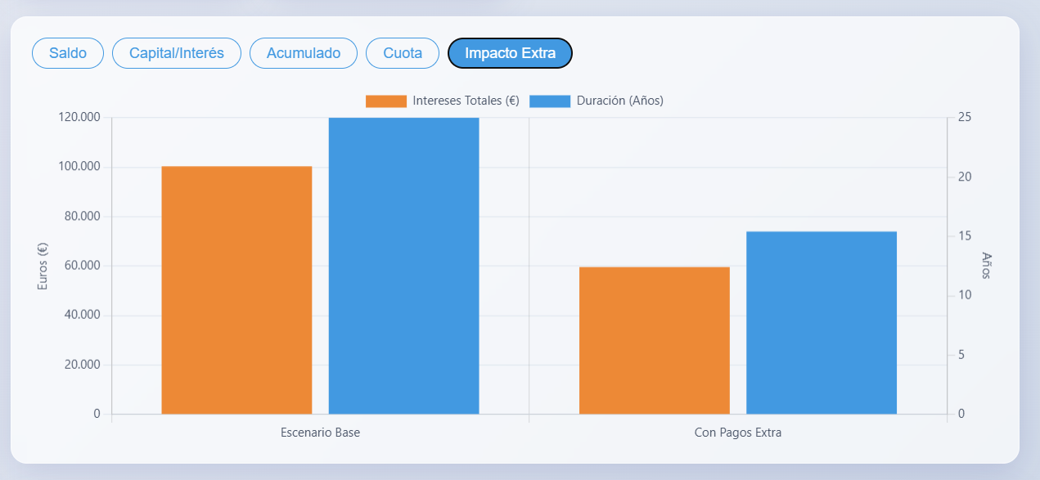The height and width of the screenshot is (480, 1040).
Task: Click the active Impacto Extra tab
Action: point(510,53)
